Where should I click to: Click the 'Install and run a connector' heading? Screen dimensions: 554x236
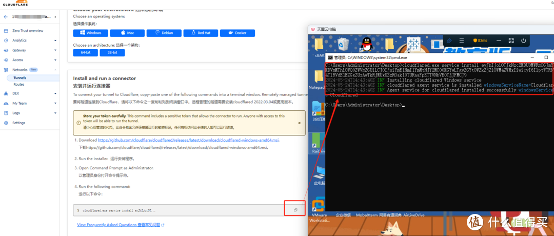(x=104, y=78)
